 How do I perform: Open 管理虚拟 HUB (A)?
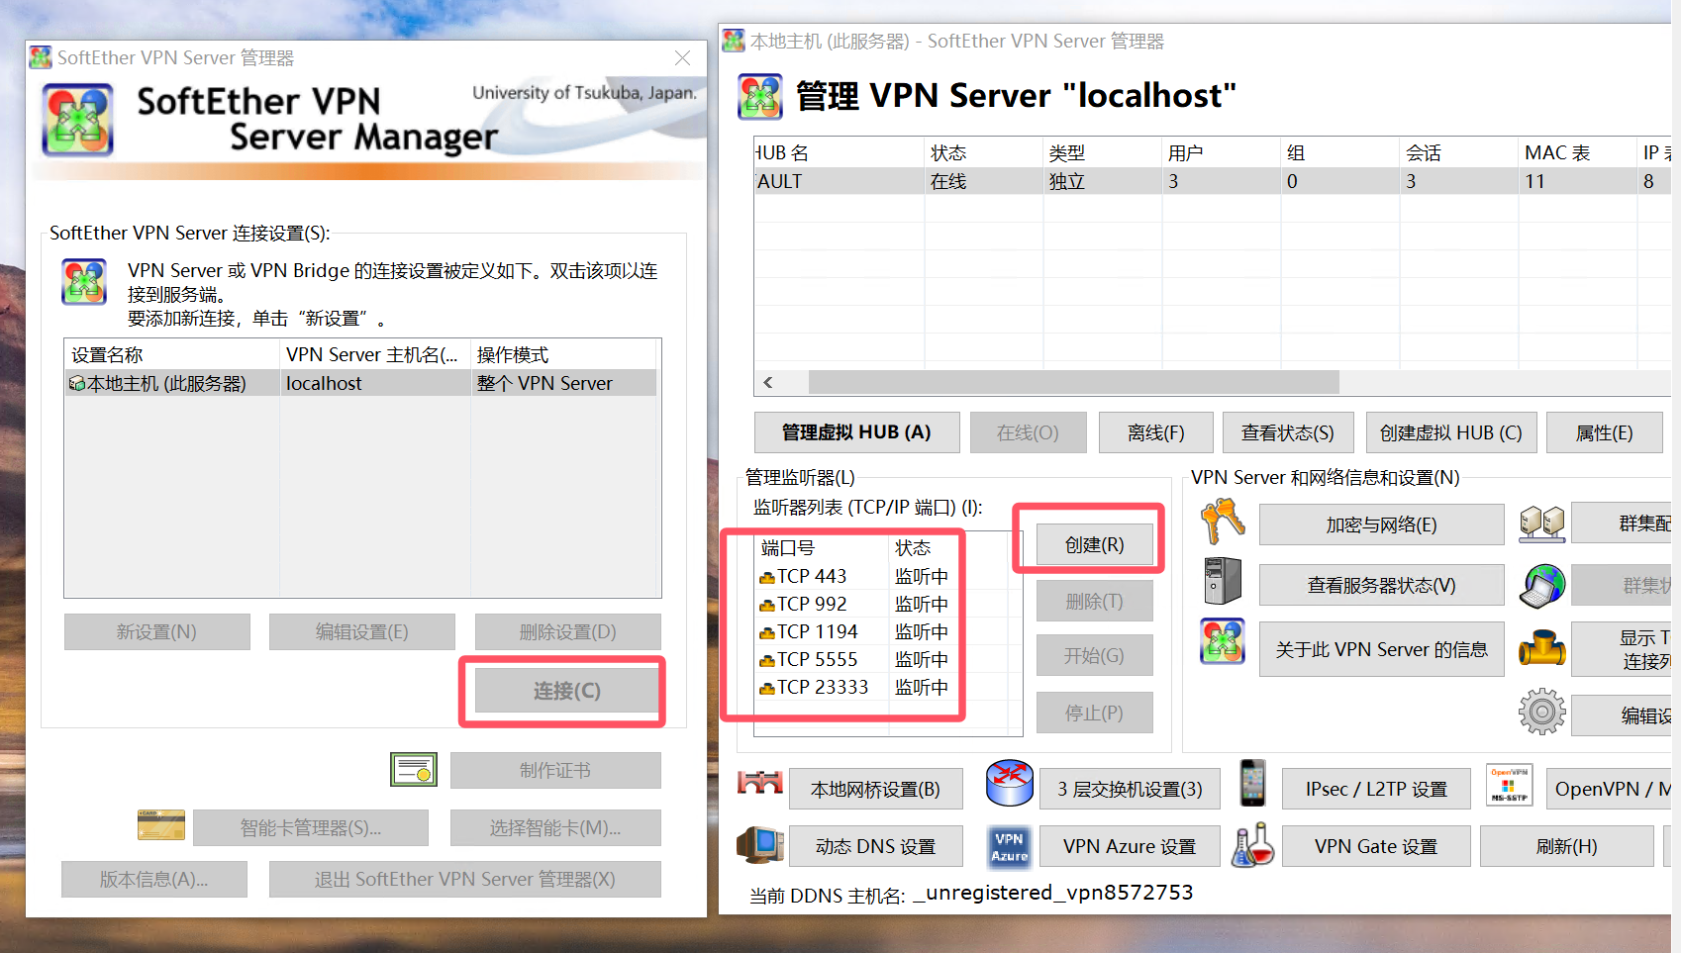click(856, 432)
